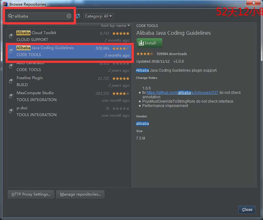This screenshot has height=220, width=263.
Task: Click Alibaba Java Coding Guidelines detail title
Action: [174, 33]
